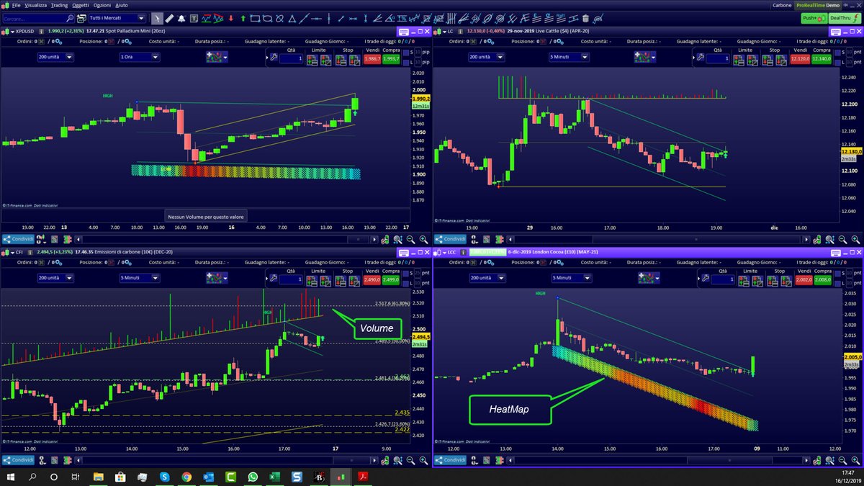Click first Stop order icon in LC panel

(768, 60)
